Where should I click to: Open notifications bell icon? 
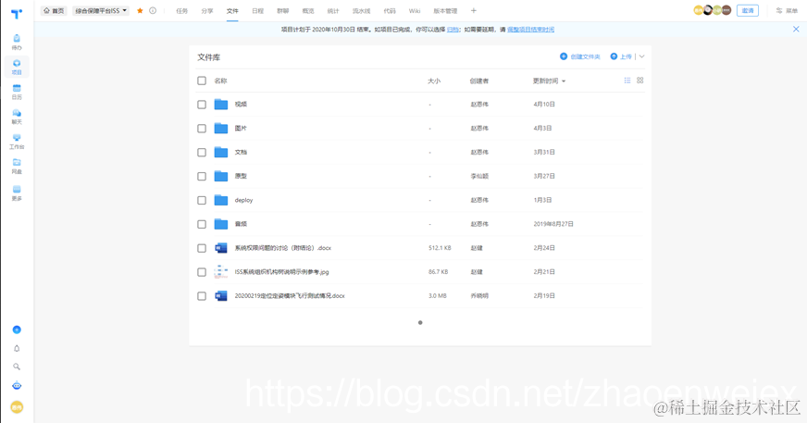[17, 348]
